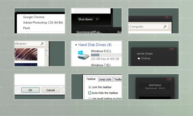The width and height of the screenshot is (193, 116).
Task: Click the Jamie Green name
Action: click(x=145, y=54)
